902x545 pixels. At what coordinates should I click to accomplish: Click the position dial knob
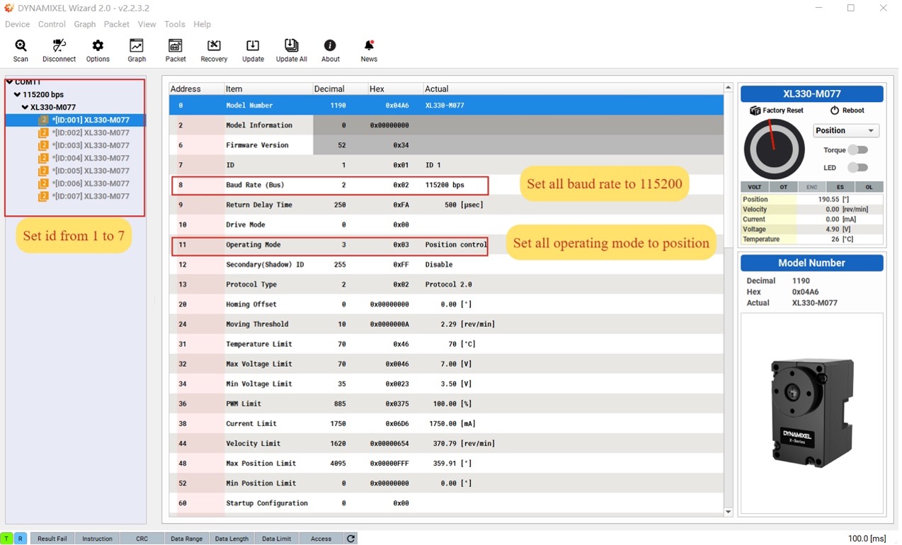[774, 149]
